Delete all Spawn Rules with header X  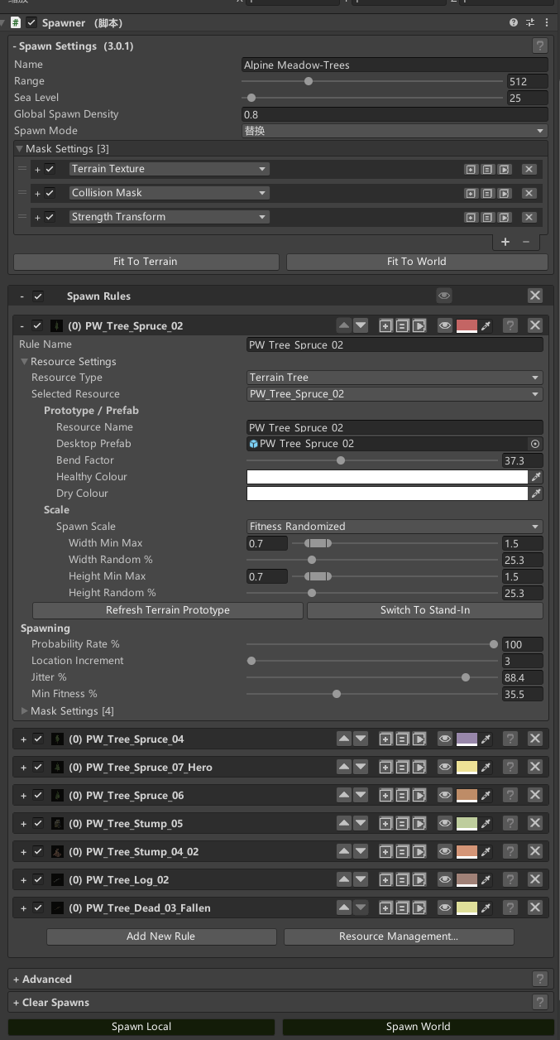535,296
